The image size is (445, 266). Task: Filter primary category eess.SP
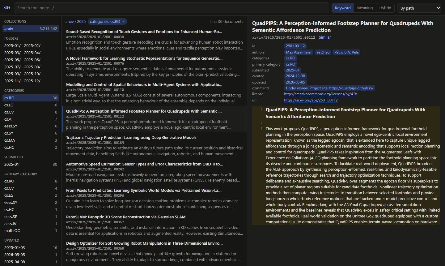[x=31, y=217]
